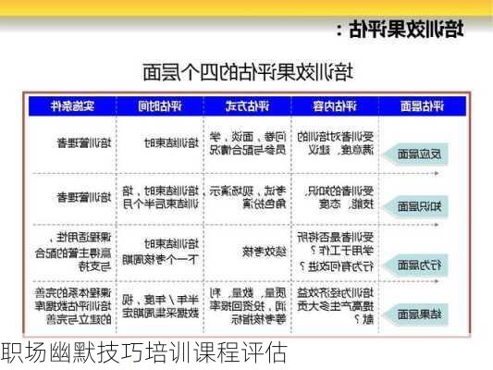The height and width of the screenshot is (370, 493).
Task: Click "培训结束时" in the 反应层面 row
Action: pos(172,143)
